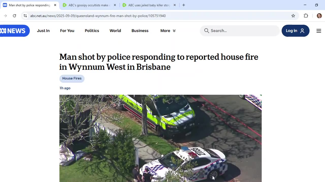Click the Search input field
Image resolution: width=325 pixels, height=182 pixels.
click(x=239, y=31)
